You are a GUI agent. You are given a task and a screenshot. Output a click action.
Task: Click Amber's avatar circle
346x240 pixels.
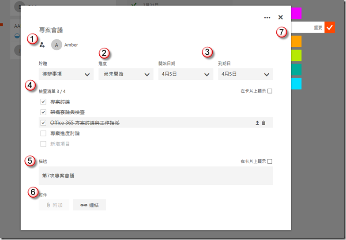[x=56, y=45]
